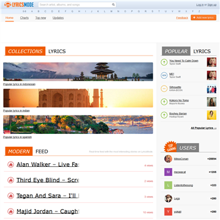Select letter A in the alphabet index

(32, 12)
